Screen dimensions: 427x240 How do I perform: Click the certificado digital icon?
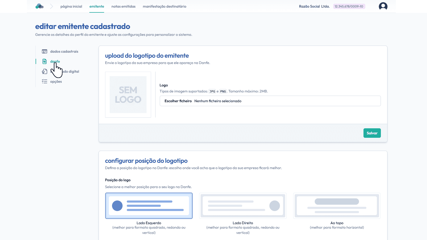[x=45, y=71]
